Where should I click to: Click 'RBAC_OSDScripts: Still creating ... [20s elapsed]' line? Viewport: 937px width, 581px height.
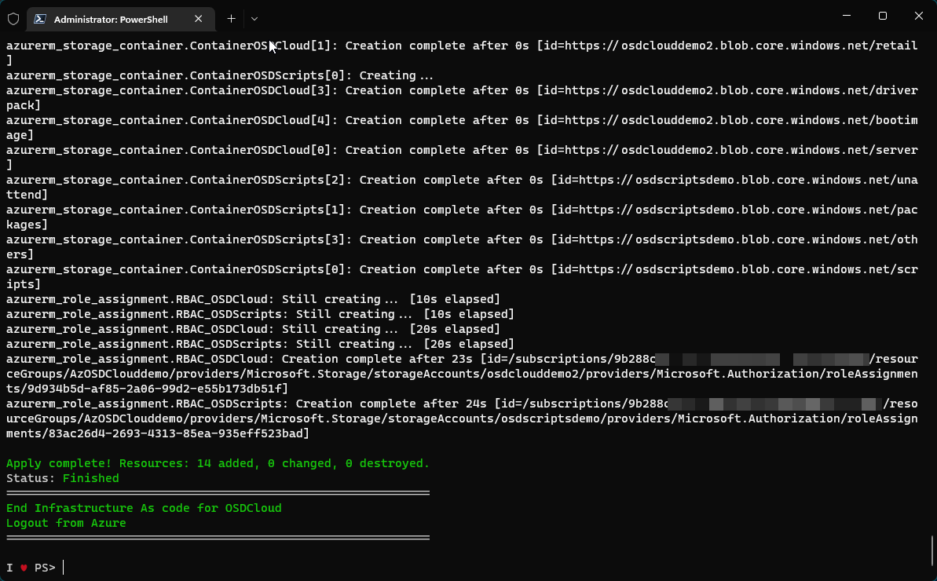pyautogui.click(x=261, y=344)
